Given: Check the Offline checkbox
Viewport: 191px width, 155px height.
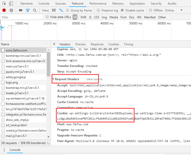Looking at the screenshot, I should tap(151, 10).
